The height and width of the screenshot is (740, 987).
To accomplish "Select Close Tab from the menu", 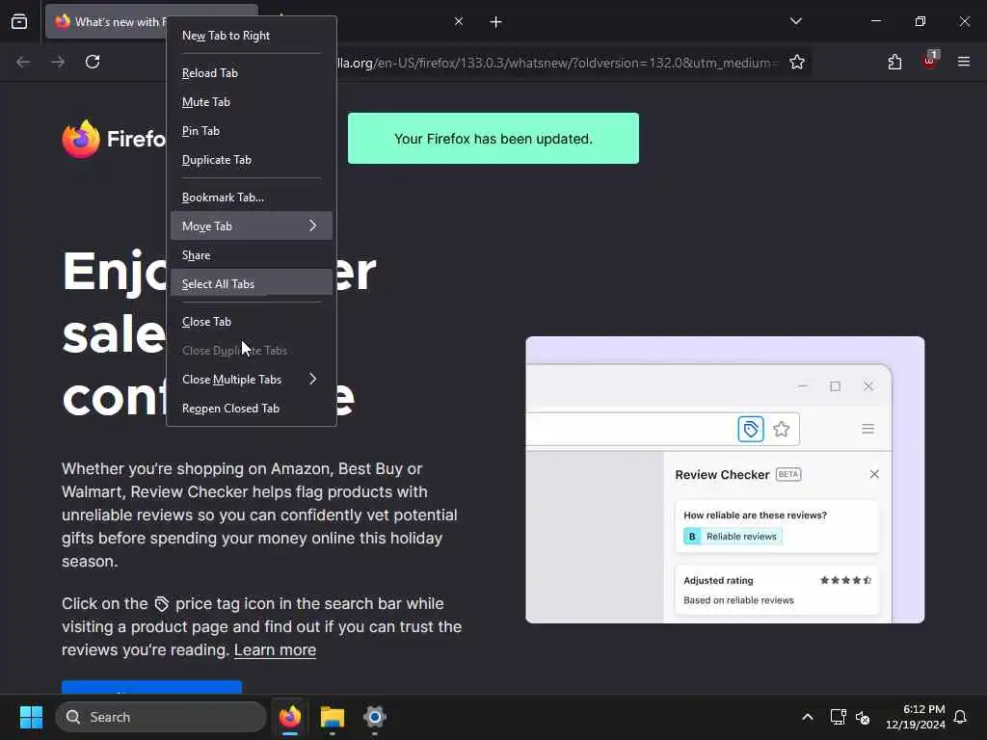I will click(252, 322).
